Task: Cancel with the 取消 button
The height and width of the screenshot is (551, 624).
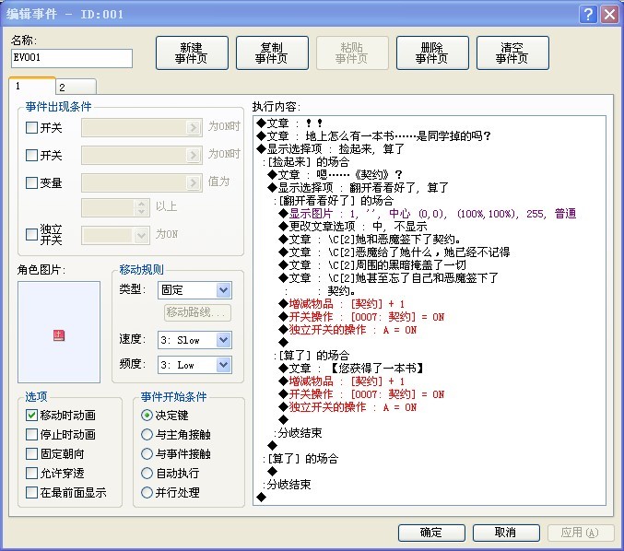Action: click(506, 533)
